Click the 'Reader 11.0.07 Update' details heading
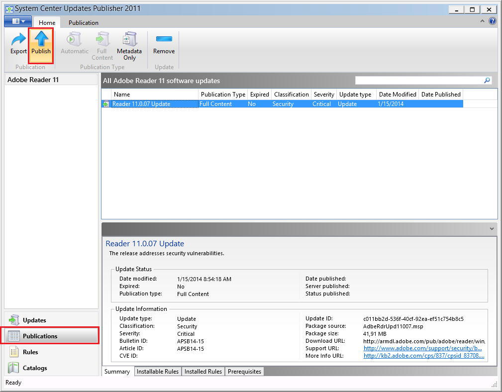 coord(145,244)
